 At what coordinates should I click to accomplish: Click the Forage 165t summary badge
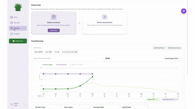coord(153,99)
